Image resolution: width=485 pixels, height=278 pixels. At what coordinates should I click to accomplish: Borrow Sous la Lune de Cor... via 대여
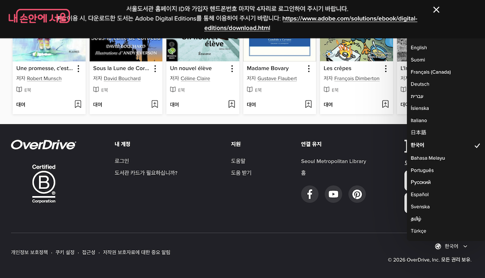pyautogui.click(x=98, y=105)
